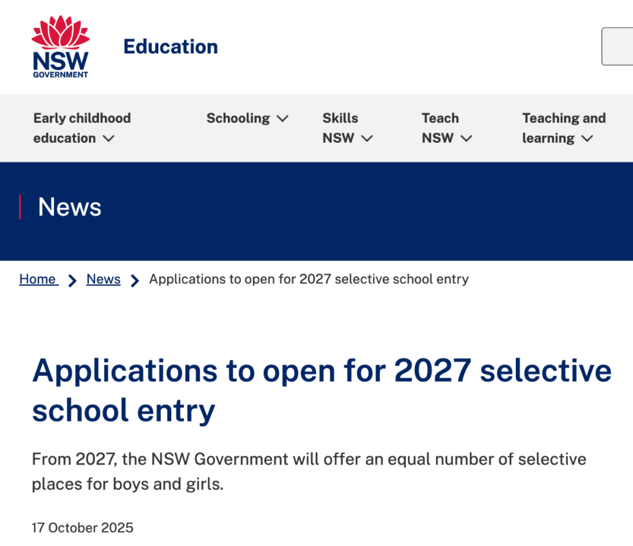Select the Skills NSW menu item

coord(340,128)
